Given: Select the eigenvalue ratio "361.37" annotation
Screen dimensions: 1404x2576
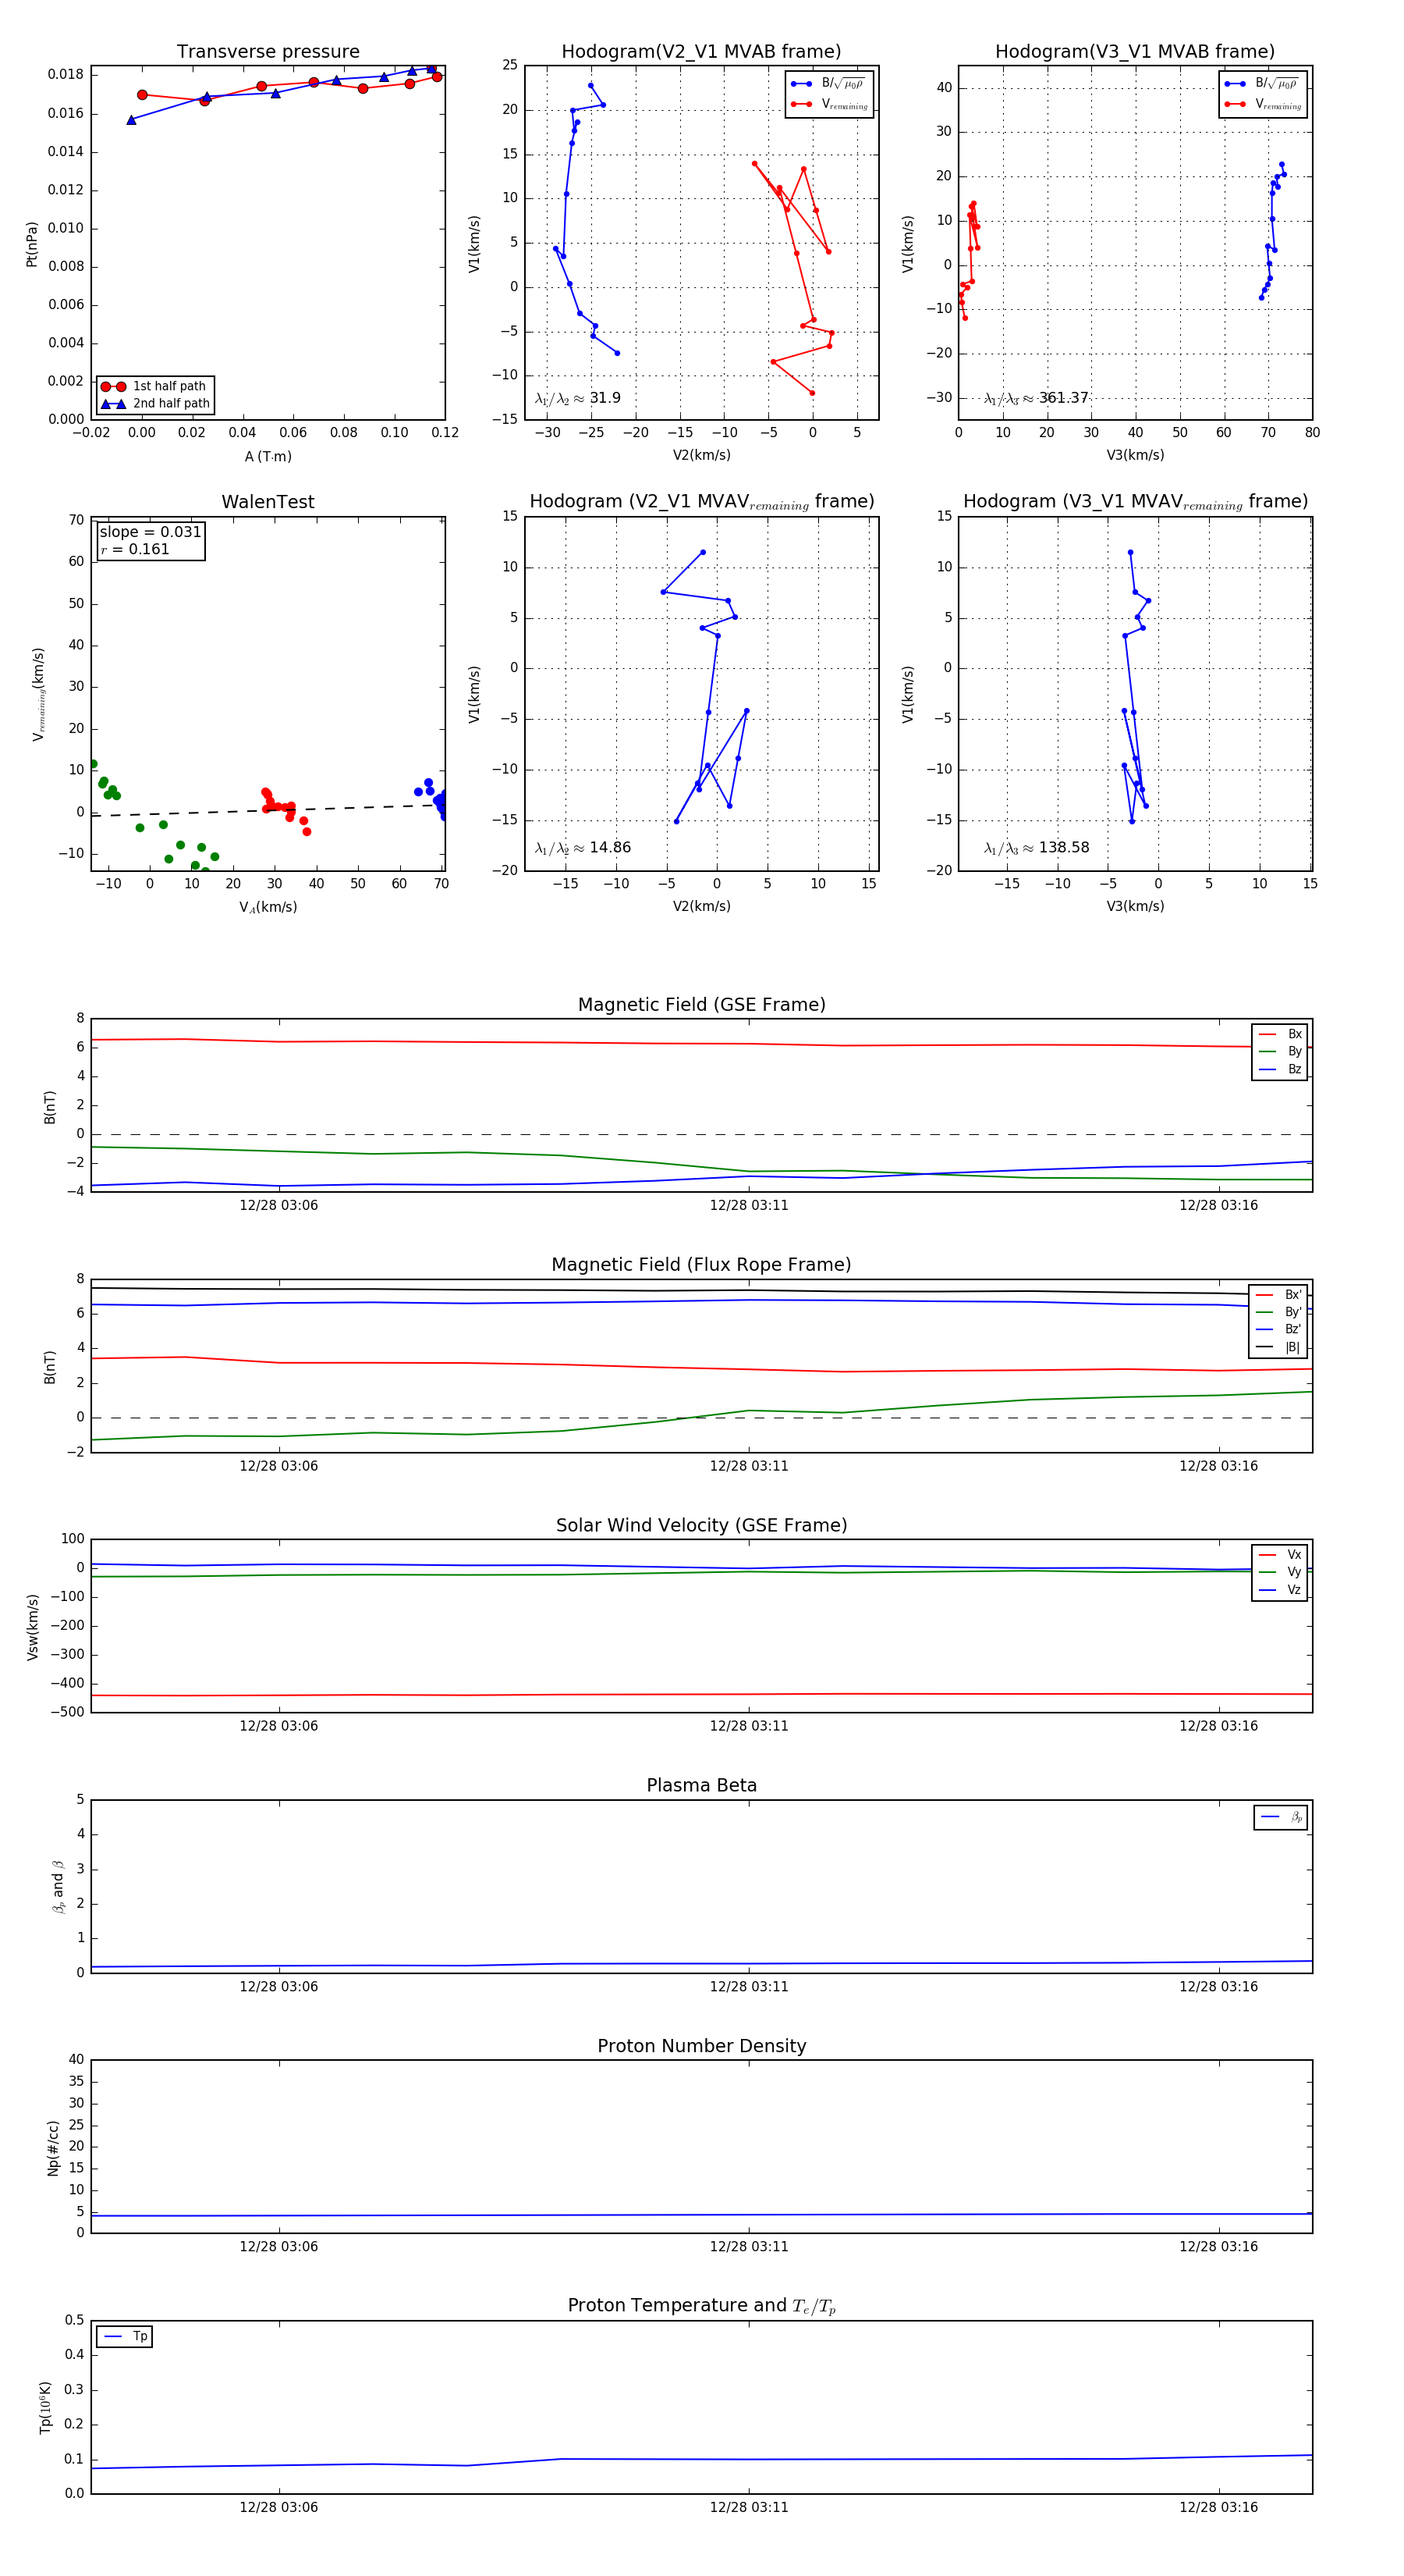Looking at the screenshot, I should tap(1037, 398).
